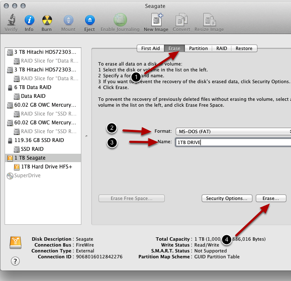Select the 1 TB Seagate disk

pyautogui.click(x=30, y=158)
